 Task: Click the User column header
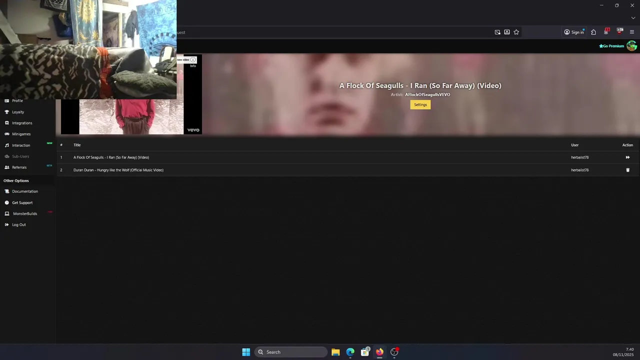(x=575, y=145)
